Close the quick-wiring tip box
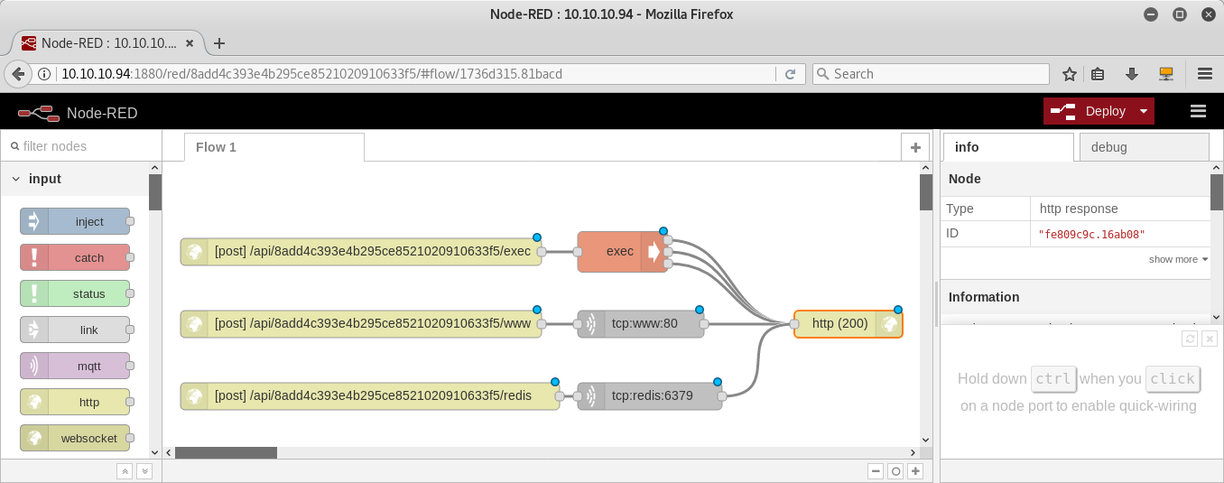Screen dimensions: 1224x483 1210,339
